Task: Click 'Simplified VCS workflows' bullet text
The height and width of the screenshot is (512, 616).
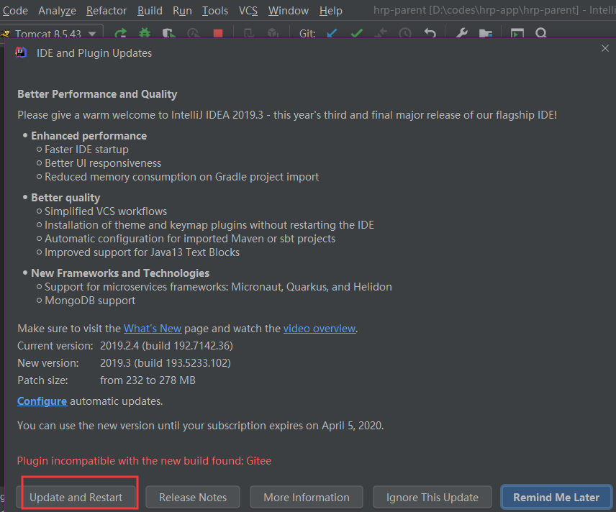Action: (x=106, y=211)
